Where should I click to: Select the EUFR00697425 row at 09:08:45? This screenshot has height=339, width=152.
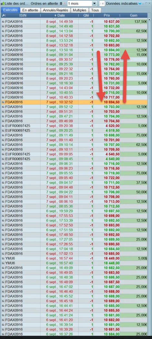pos(74,159)
